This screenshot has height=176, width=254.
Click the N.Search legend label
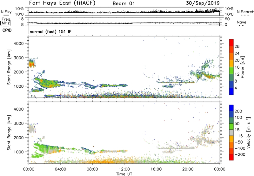coord(245,12)
